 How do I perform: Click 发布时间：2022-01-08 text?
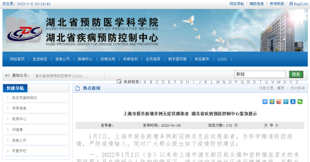point(162,126)
